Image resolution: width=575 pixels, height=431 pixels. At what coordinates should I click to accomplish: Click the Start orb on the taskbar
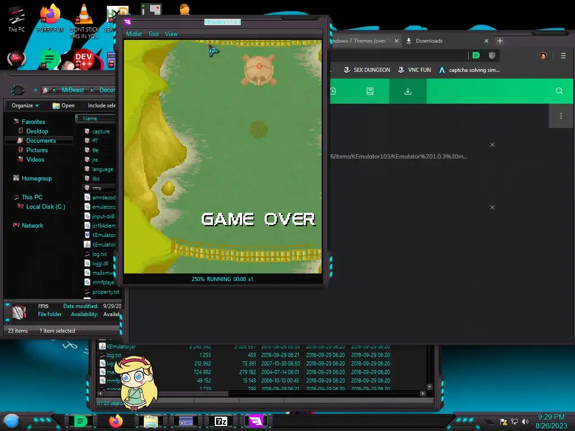point(12,421)
